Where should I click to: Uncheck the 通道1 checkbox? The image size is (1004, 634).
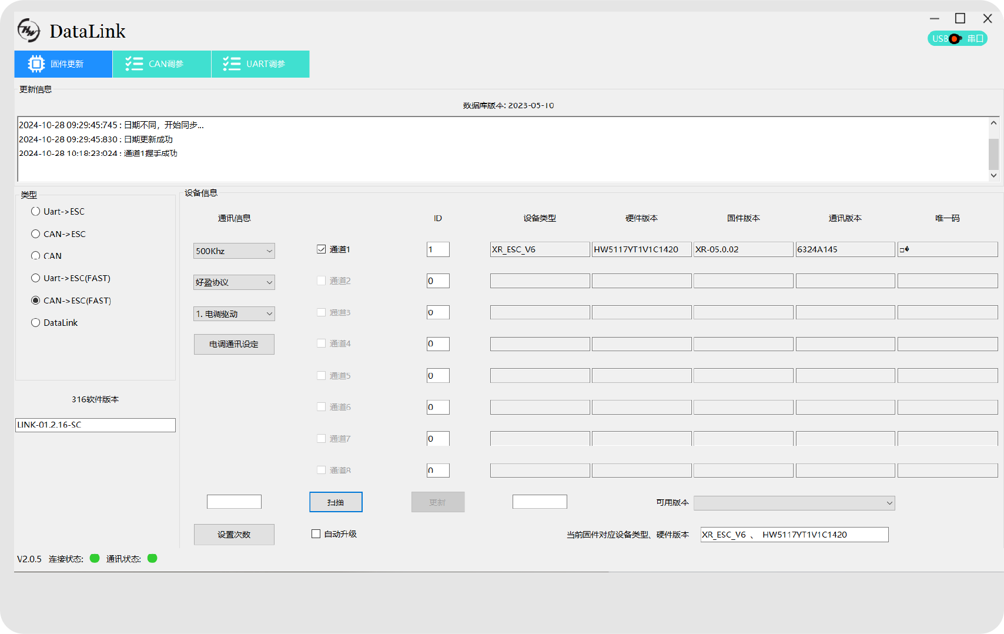click(322, 249)
